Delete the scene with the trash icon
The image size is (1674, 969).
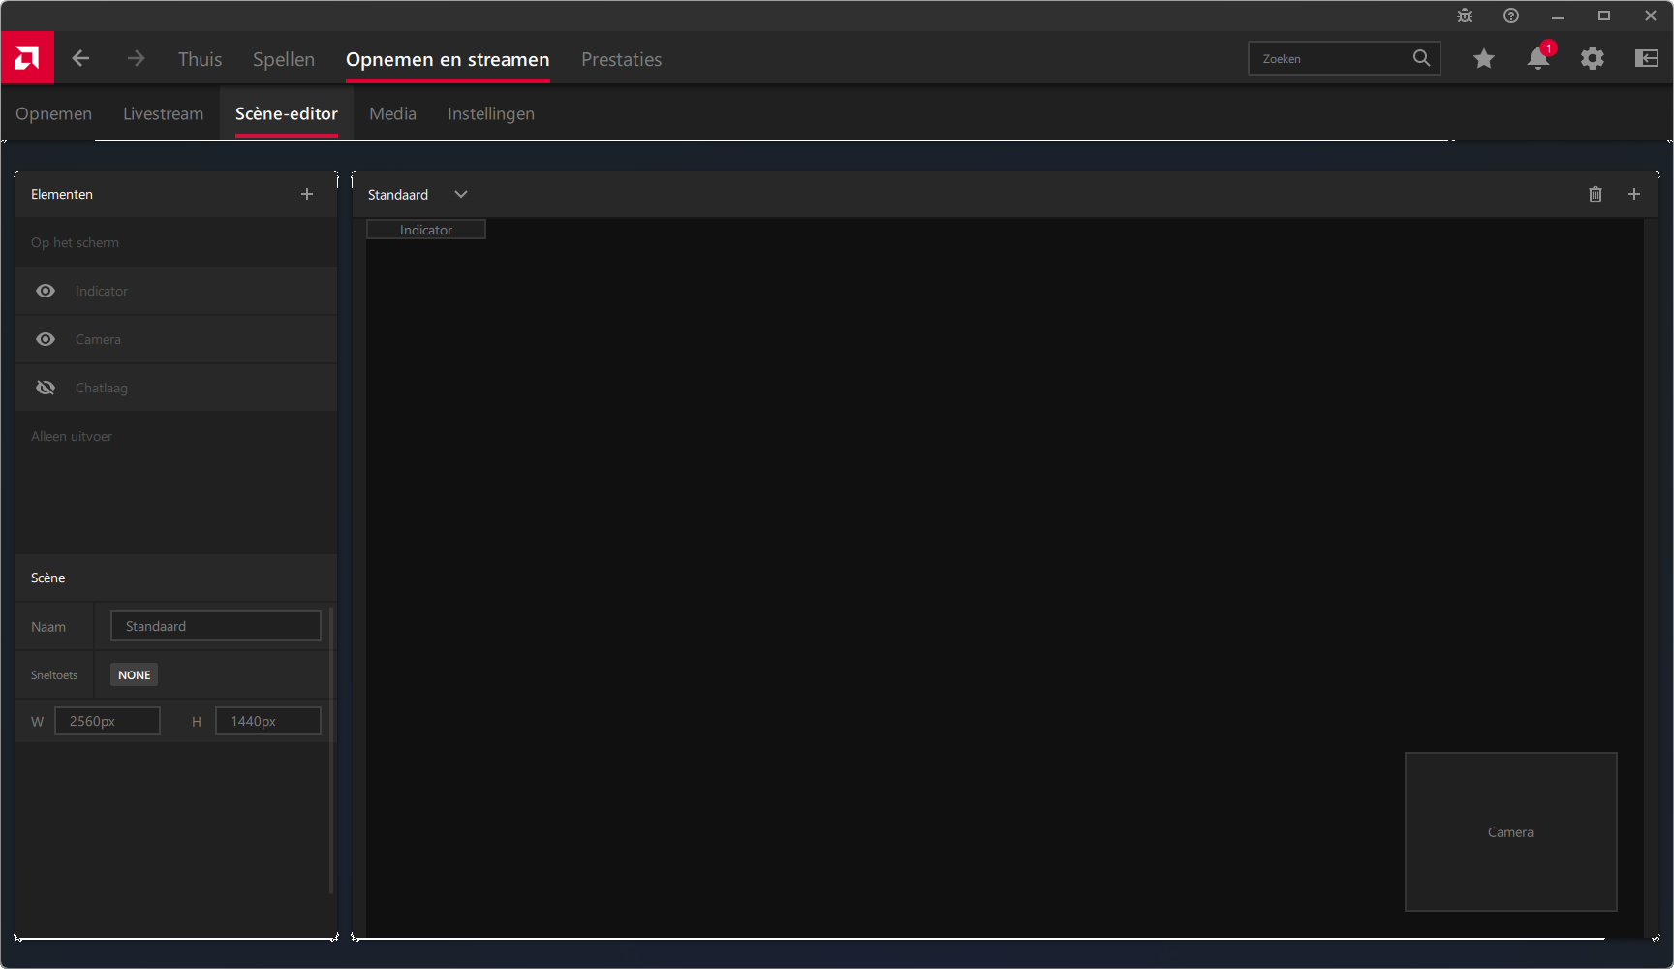tap(1595, 194)
